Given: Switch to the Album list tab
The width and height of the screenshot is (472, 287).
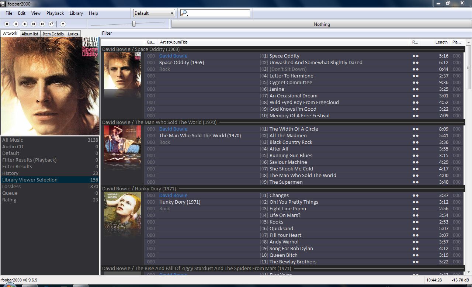Looking at the screenshot, I should click(x=30, y=34).
